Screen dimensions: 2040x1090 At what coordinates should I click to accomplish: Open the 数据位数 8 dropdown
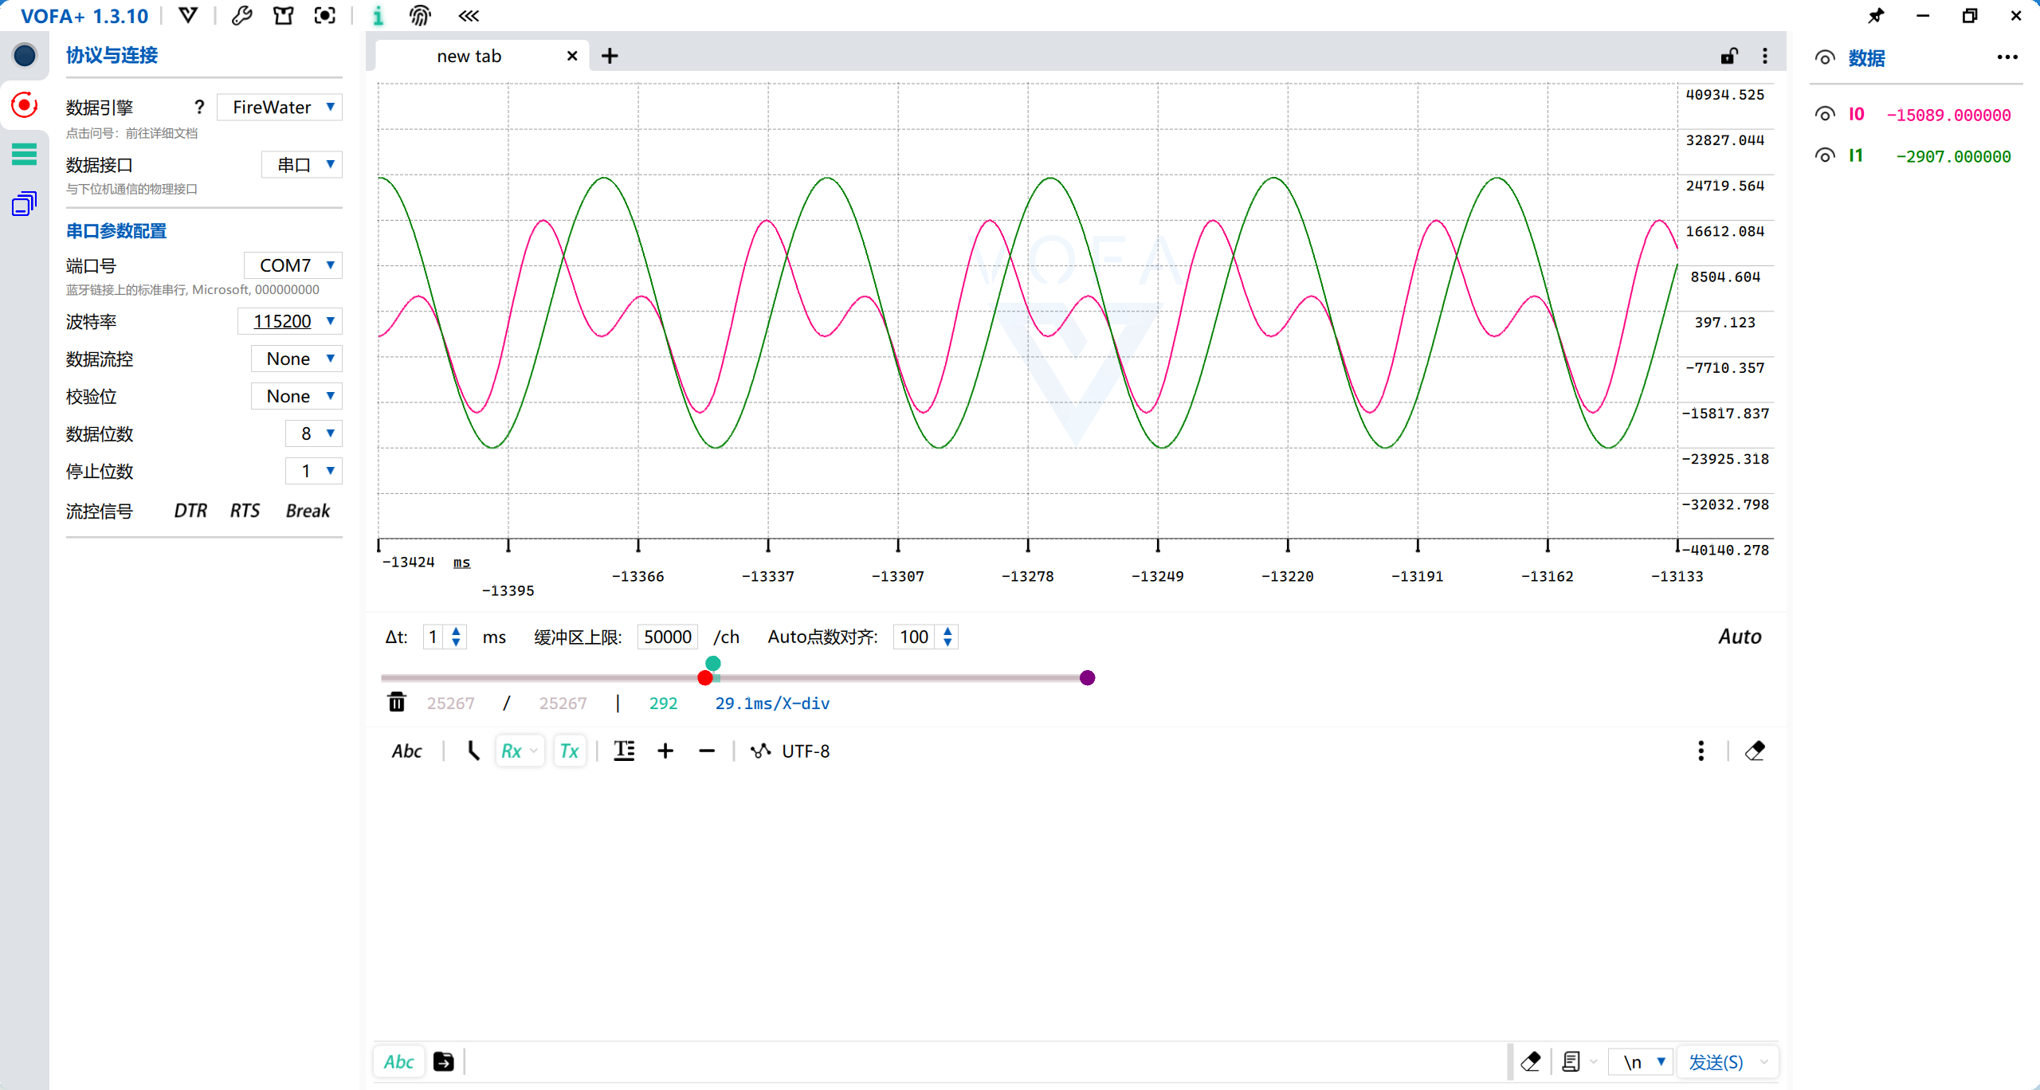314,433
